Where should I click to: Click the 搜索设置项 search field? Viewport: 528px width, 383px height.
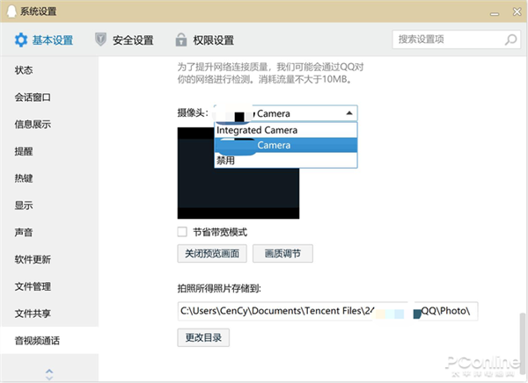click(x=449, y=40)
